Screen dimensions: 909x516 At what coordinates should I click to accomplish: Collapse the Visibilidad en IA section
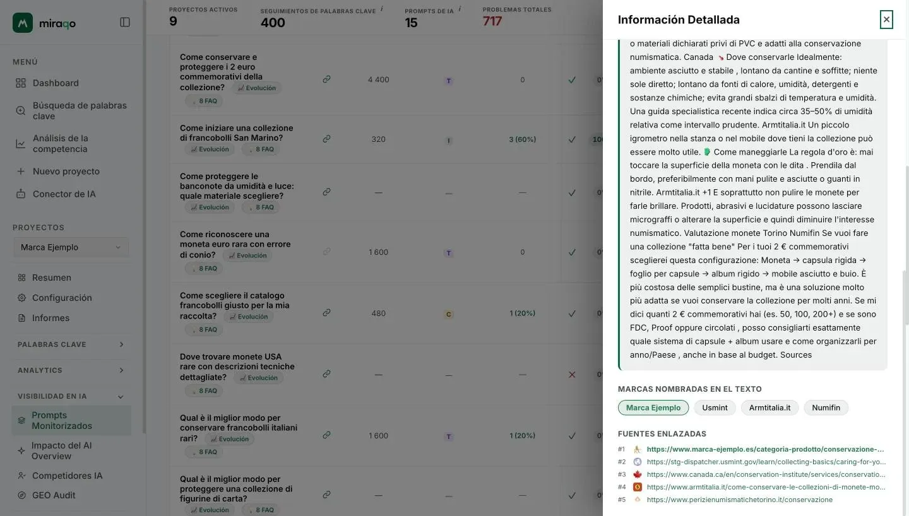(71, 396)
